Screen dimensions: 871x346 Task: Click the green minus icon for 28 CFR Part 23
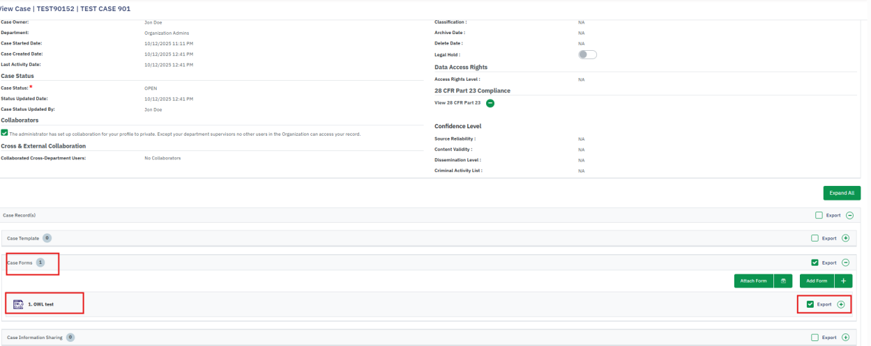point(490,103)
